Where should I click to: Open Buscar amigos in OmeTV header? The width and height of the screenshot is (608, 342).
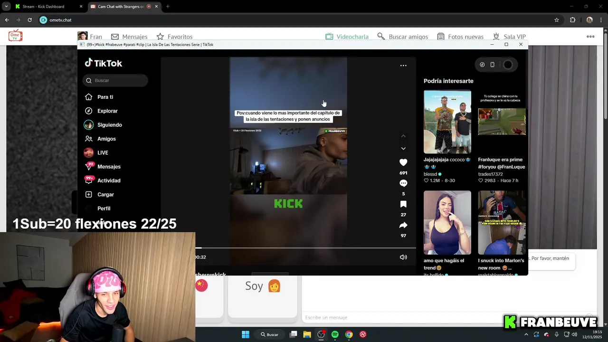pos(402,37)
